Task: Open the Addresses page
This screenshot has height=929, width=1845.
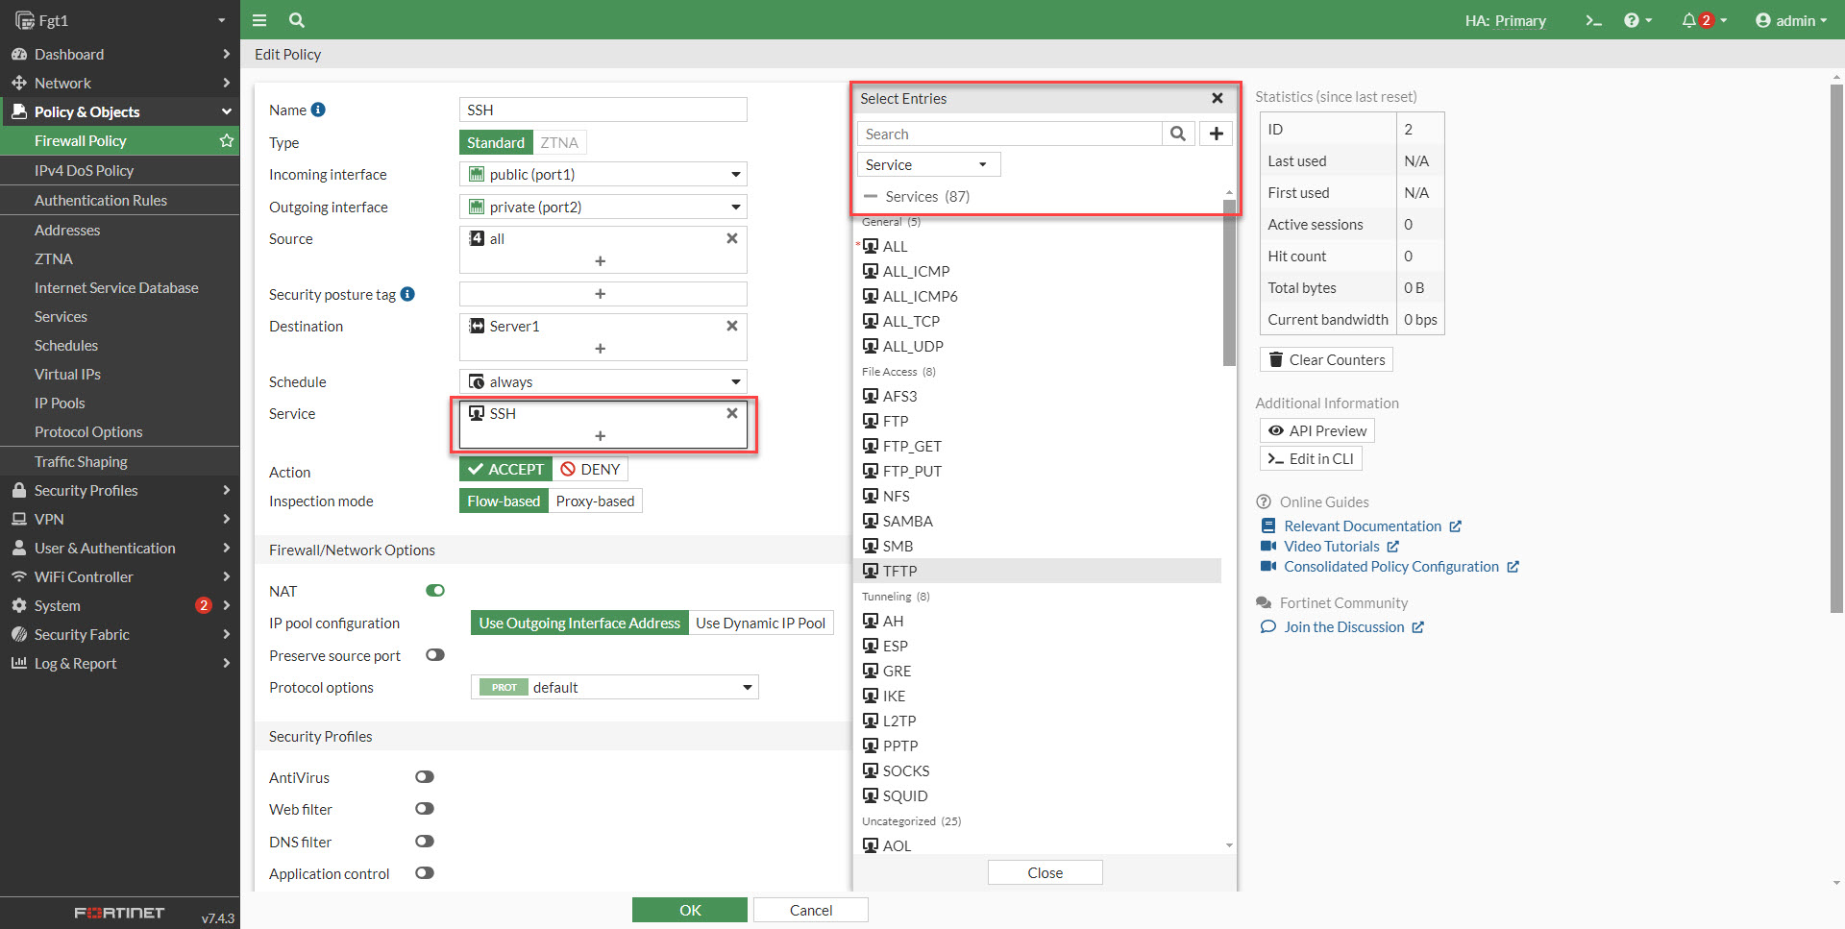Action: pyautogui.click(x=67, y=230)
